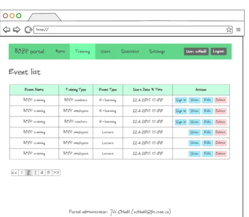Click the browser forward arrow

click(x=17, y=30)
